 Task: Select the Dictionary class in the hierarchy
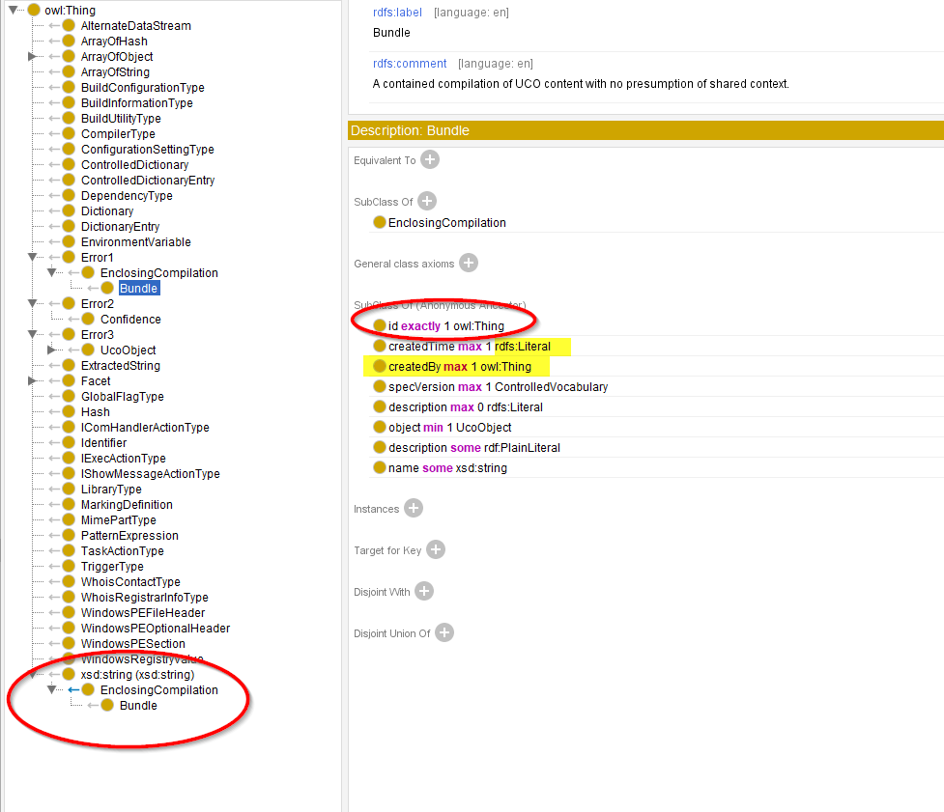(x=107, y=210)
